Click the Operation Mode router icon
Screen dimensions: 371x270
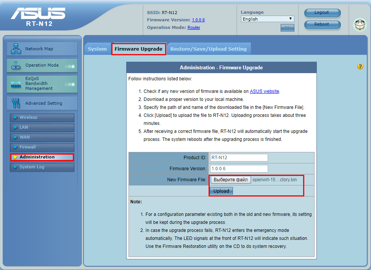[16, 66]
